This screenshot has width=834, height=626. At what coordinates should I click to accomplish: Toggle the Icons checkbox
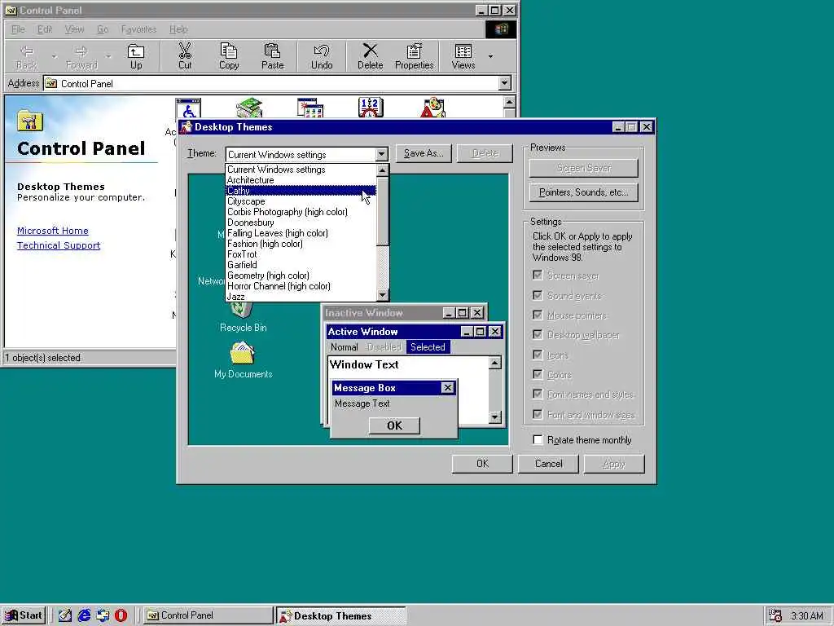tap(538, 355)
